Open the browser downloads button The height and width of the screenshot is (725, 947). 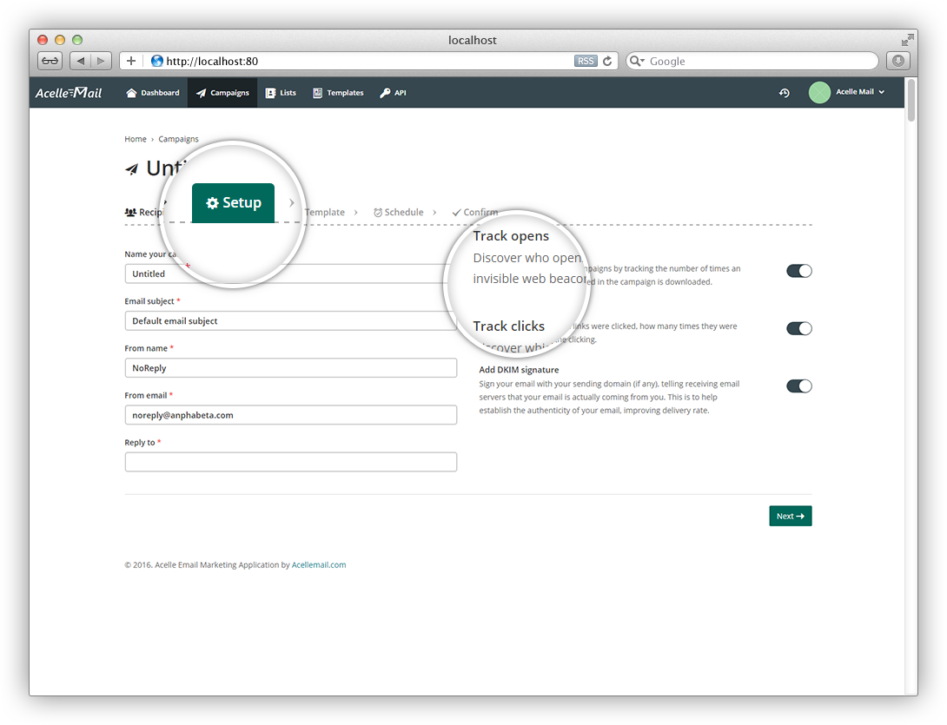coord(898,61)
